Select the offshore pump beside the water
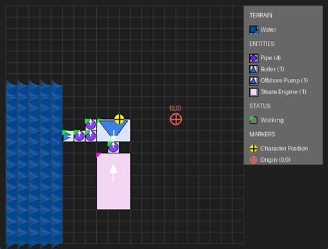The height and width of the screenshot is (249, 328). click(x=68, y=136)
